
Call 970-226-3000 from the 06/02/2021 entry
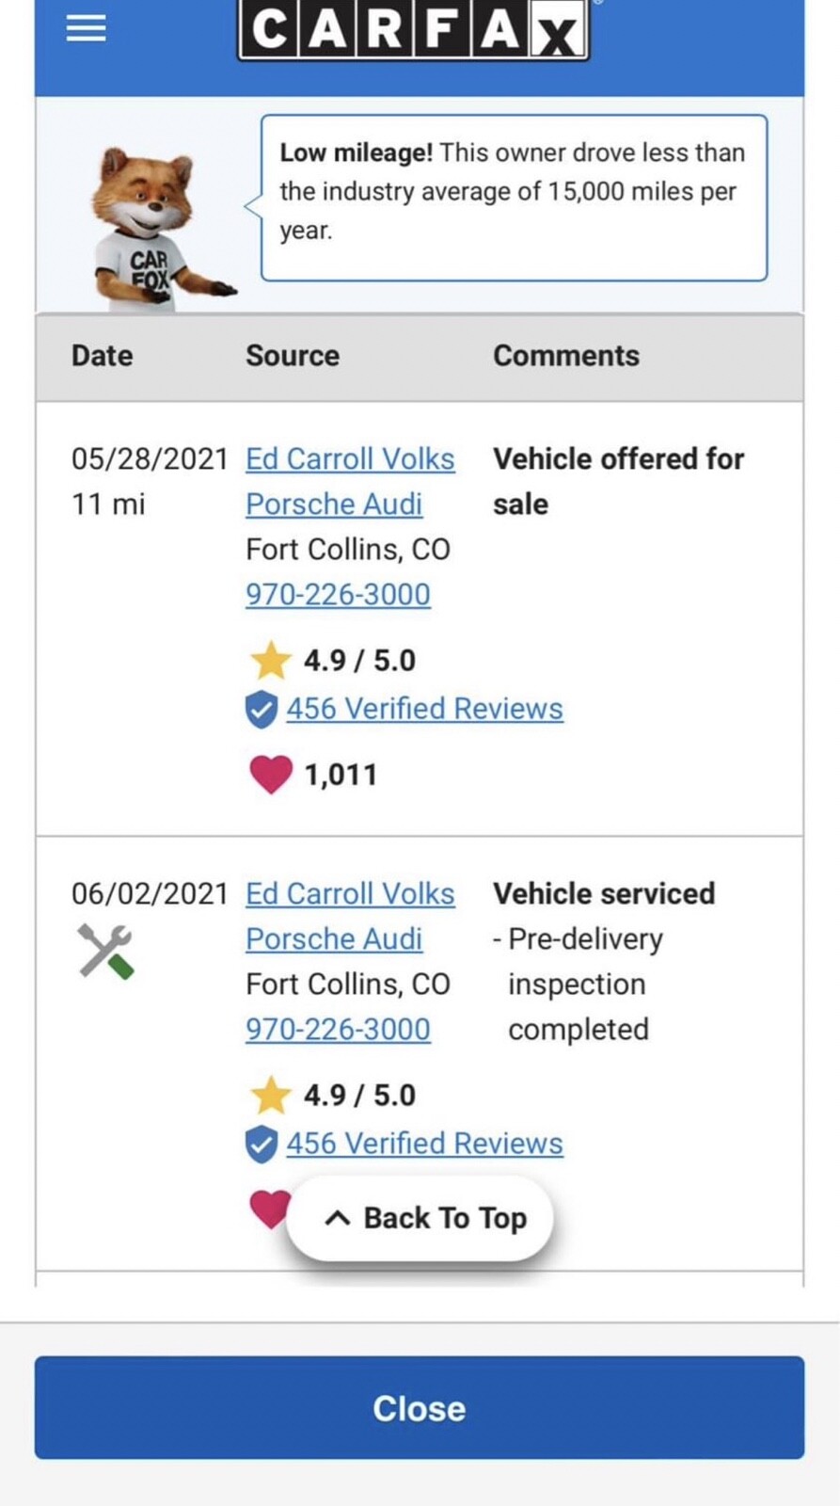tap(338, 1030)
